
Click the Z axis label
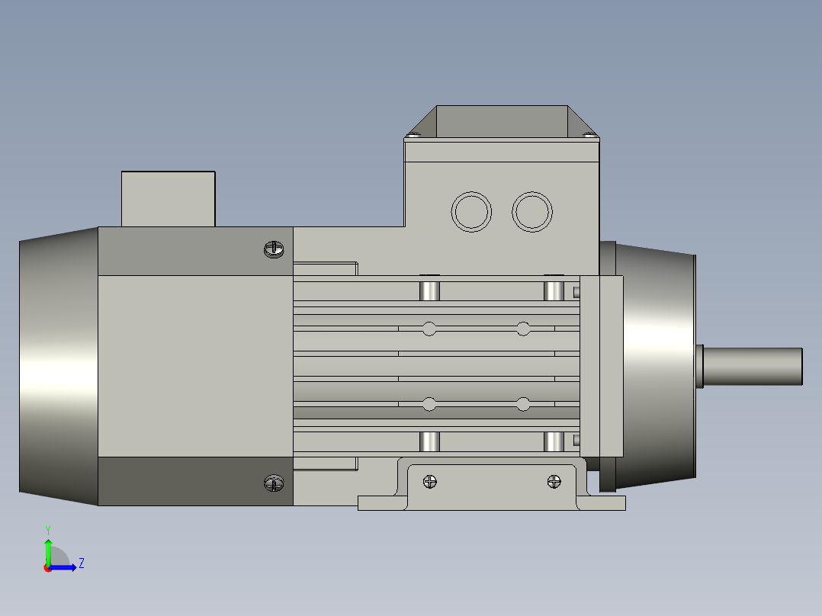[x=82, y=563]
